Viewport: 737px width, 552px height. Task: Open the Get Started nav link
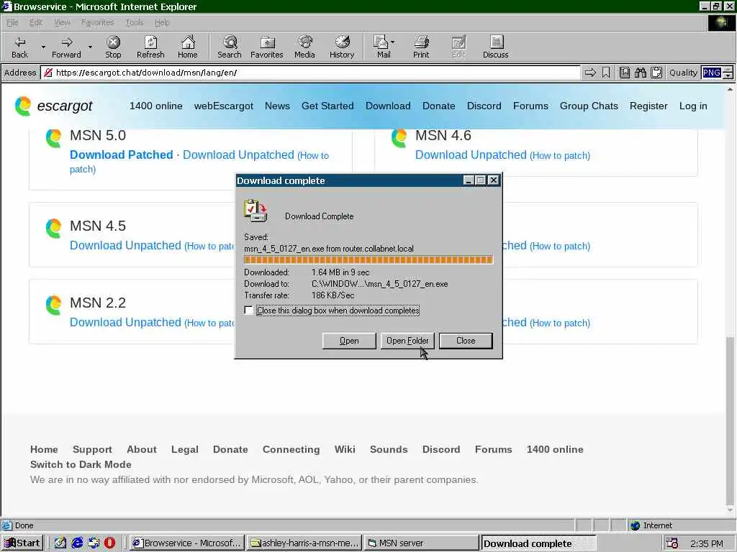click(x=327, y=106)
